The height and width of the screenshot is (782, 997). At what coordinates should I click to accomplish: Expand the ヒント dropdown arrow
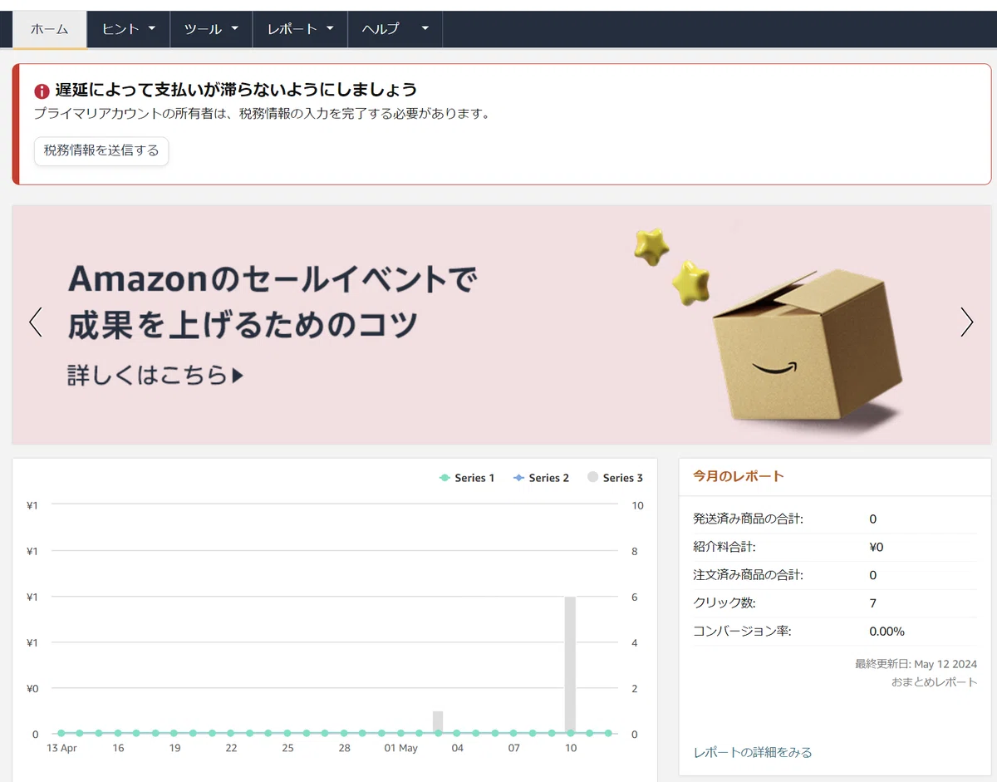[152, 28]
